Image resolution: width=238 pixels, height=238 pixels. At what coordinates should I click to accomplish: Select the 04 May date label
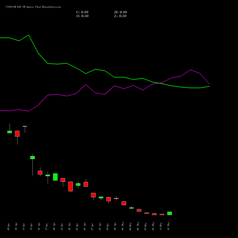tap(123, 226)
